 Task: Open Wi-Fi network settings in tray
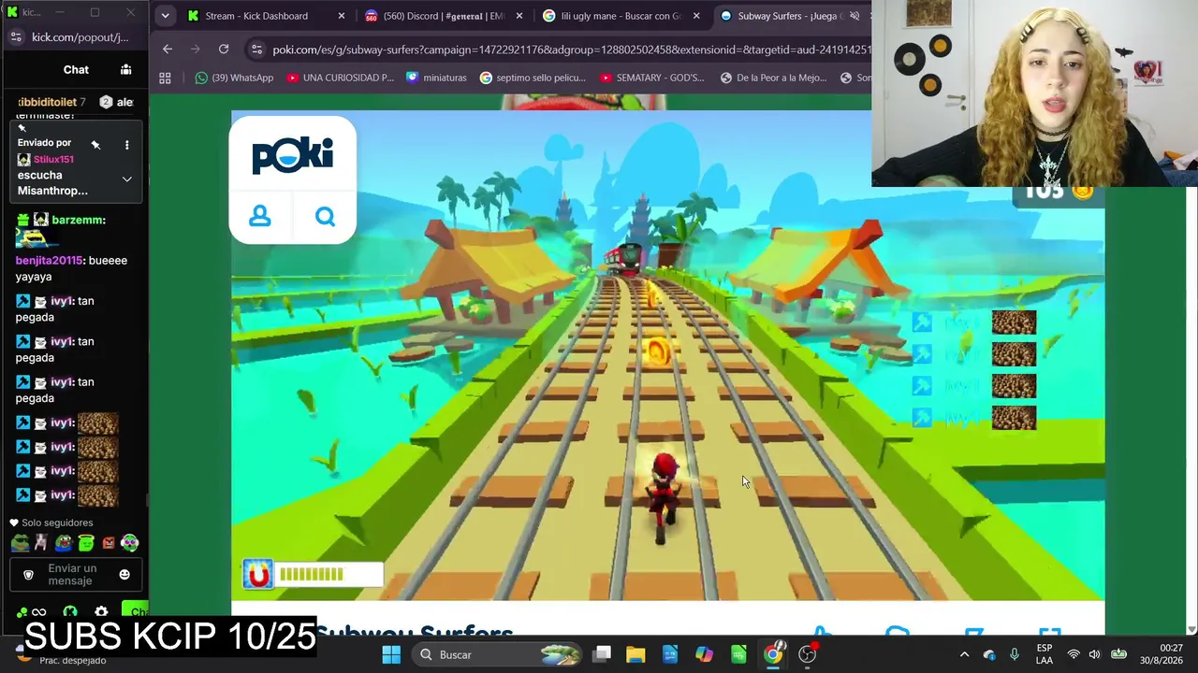click(x=1074, y=654)
